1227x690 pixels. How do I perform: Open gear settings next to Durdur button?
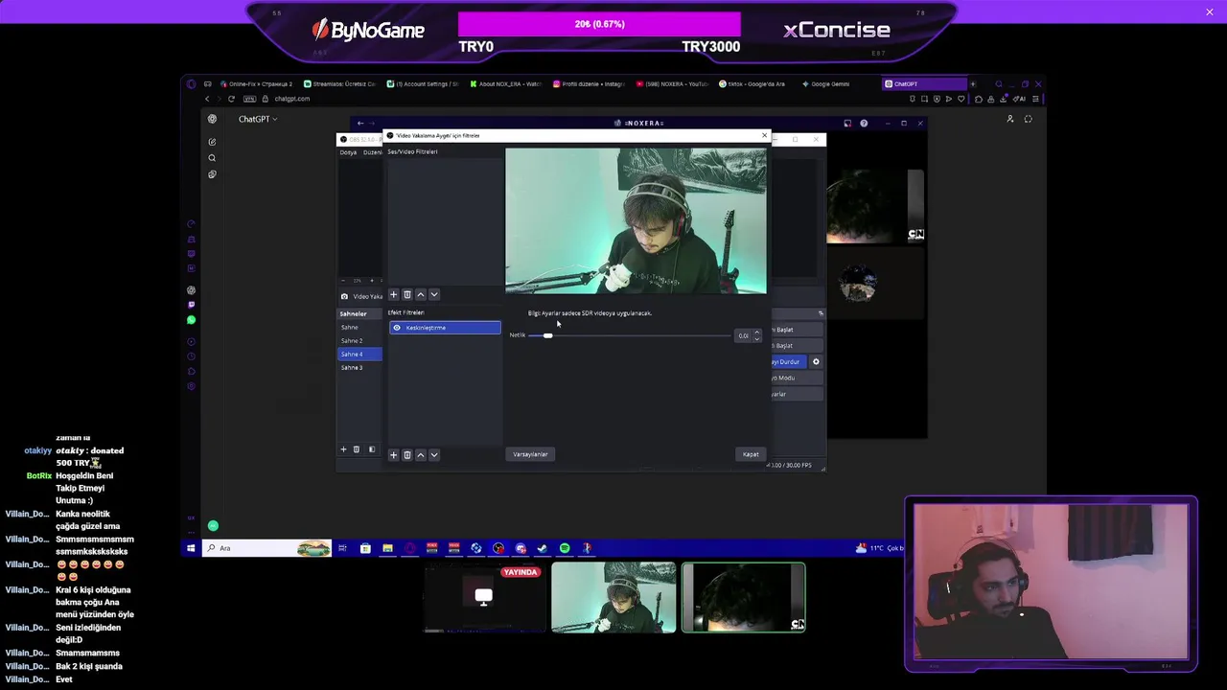816,361
